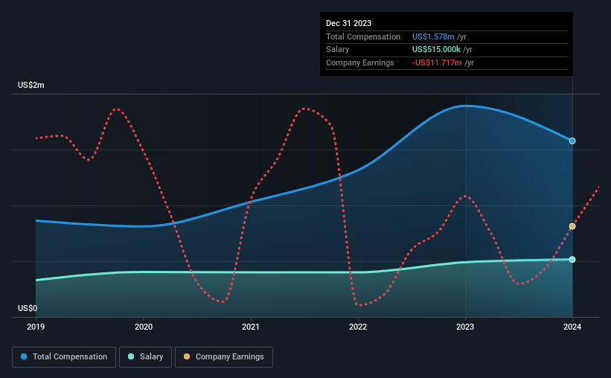Click the blue dot in Total Compensation legend
This screenshot has width=611, height=378.
tap(24, 356)
